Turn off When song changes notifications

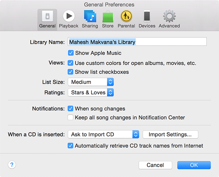point(70,109)
